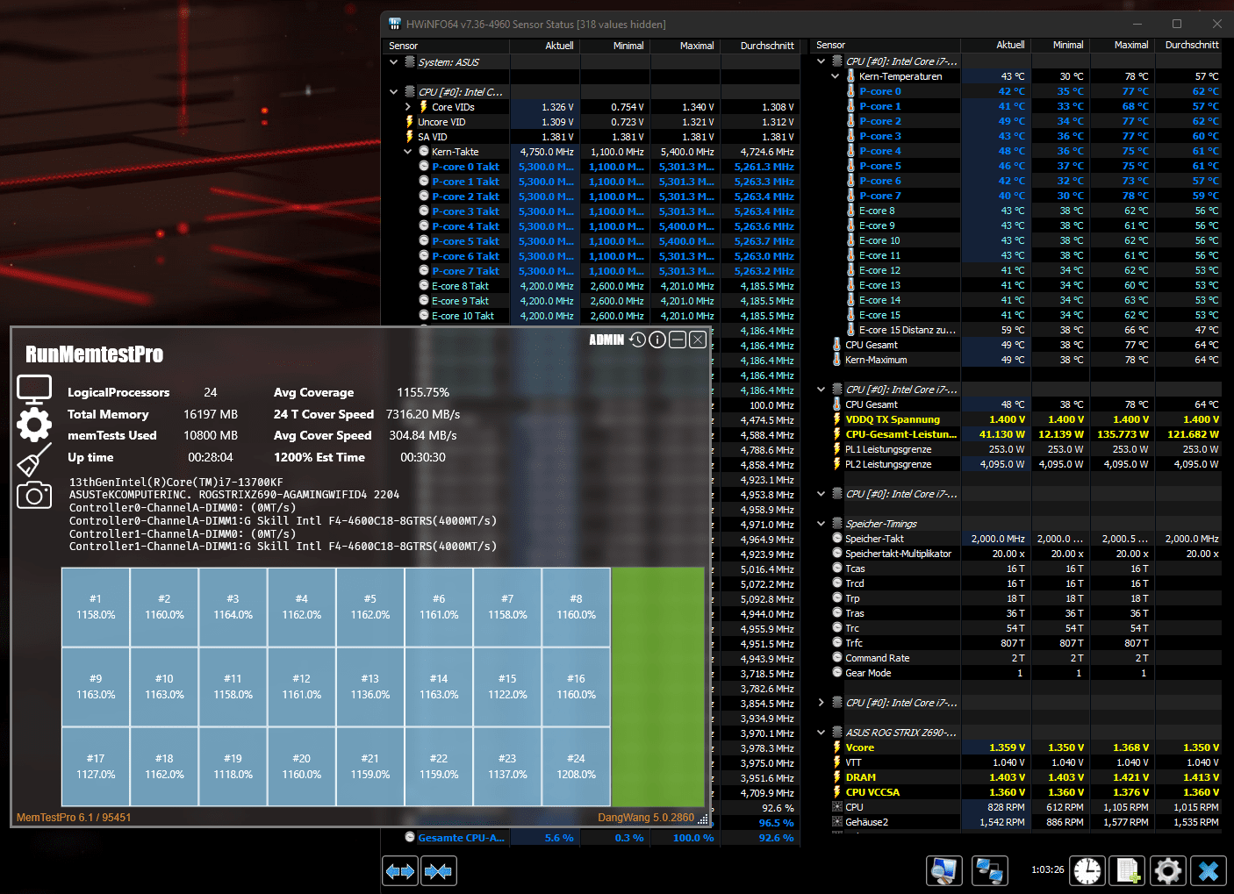Click Aktuell column header in left pane
Screen dimensions: 1234x894
544,46
